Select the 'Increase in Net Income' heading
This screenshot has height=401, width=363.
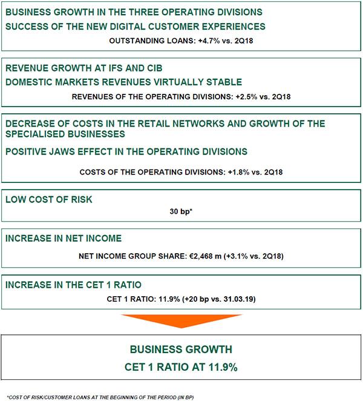coord(64,238)
